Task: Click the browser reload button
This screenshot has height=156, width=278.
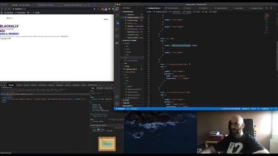Action: tap(9, 9)
